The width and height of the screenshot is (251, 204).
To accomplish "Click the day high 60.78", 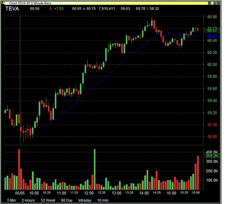I will [x=140, y=9].
